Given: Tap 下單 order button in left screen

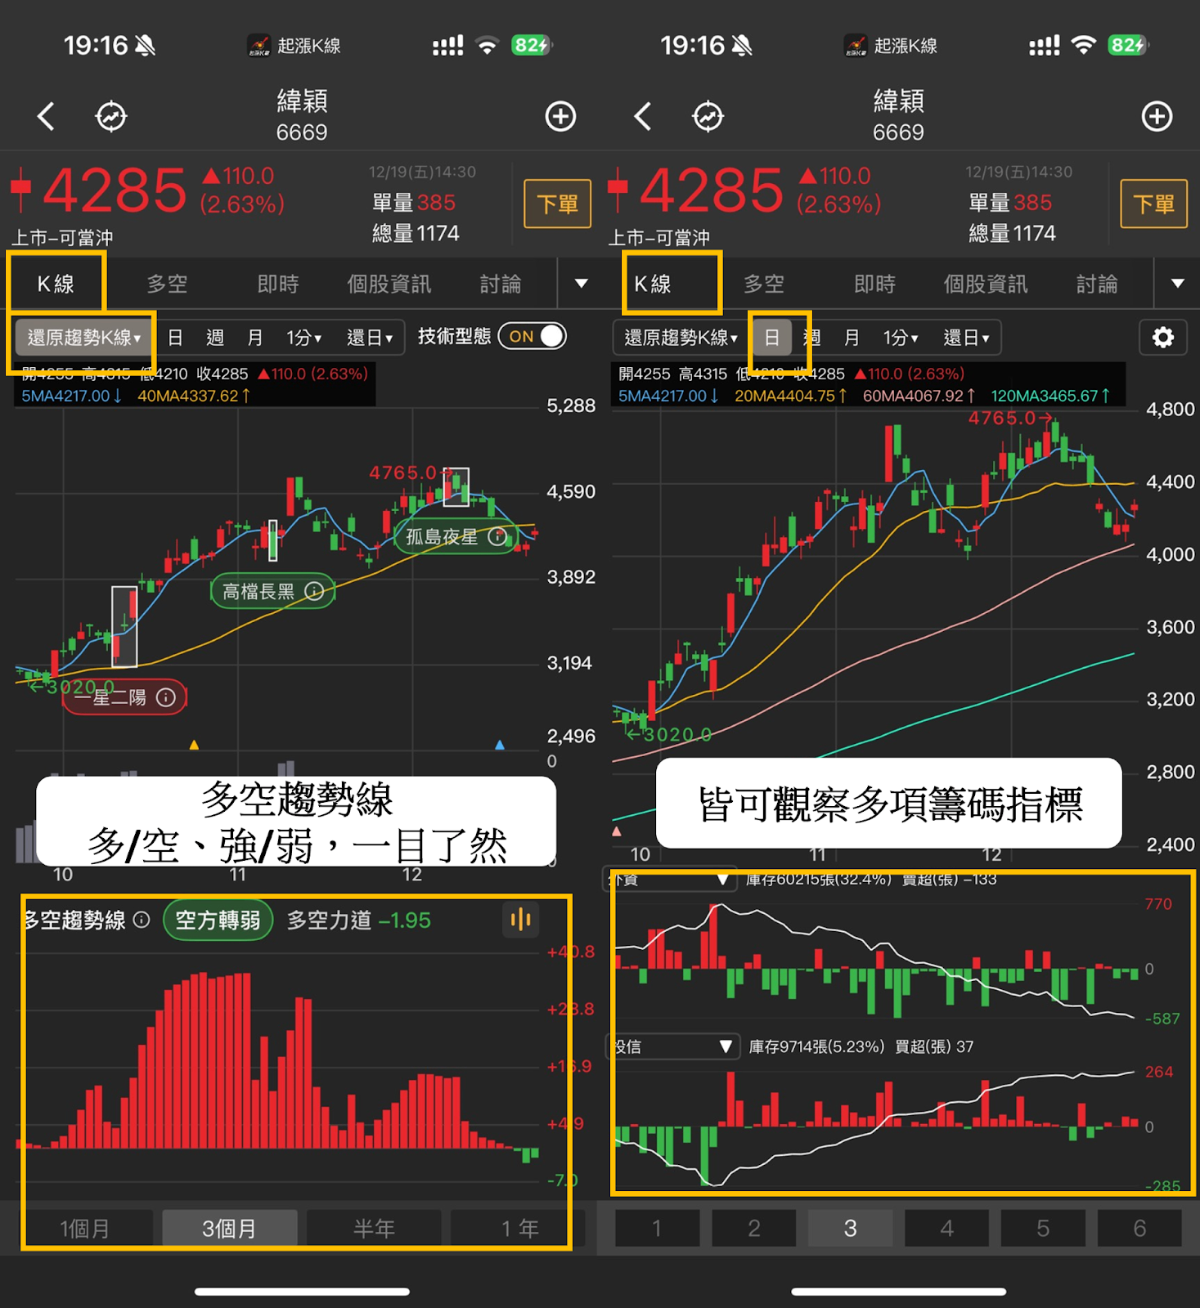Looking at the screenshot, I should (557, 204).
